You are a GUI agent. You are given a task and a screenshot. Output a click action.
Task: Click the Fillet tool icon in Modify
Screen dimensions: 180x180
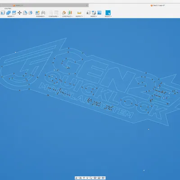(x=25, y=13)
